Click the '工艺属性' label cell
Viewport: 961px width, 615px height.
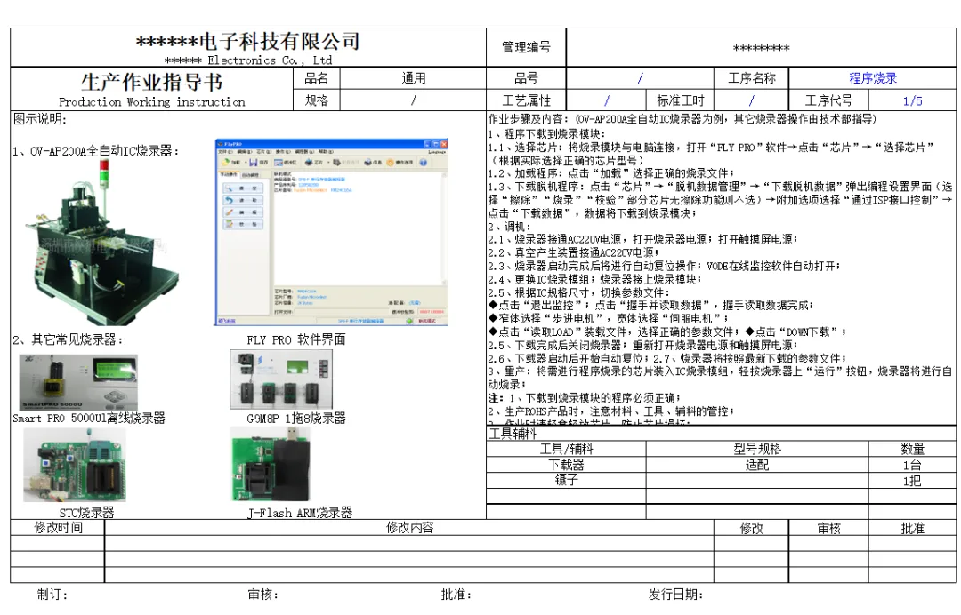click(526, 100)
